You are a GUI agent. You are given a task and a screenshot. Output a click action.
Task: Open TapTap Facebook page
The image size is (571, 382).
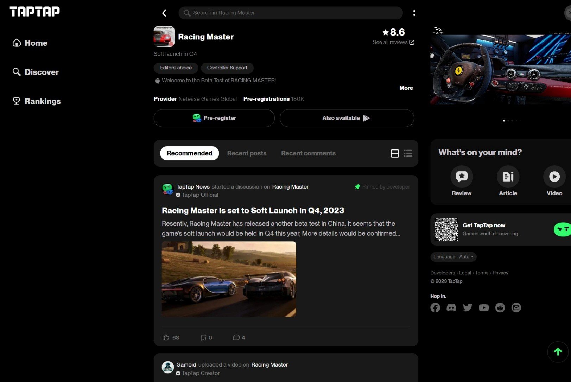(435, 308)
